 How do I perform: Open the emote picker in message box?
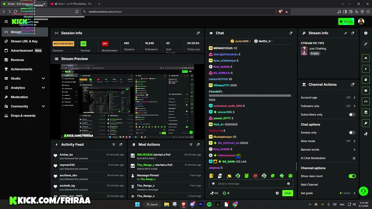(x=288, y=184)
